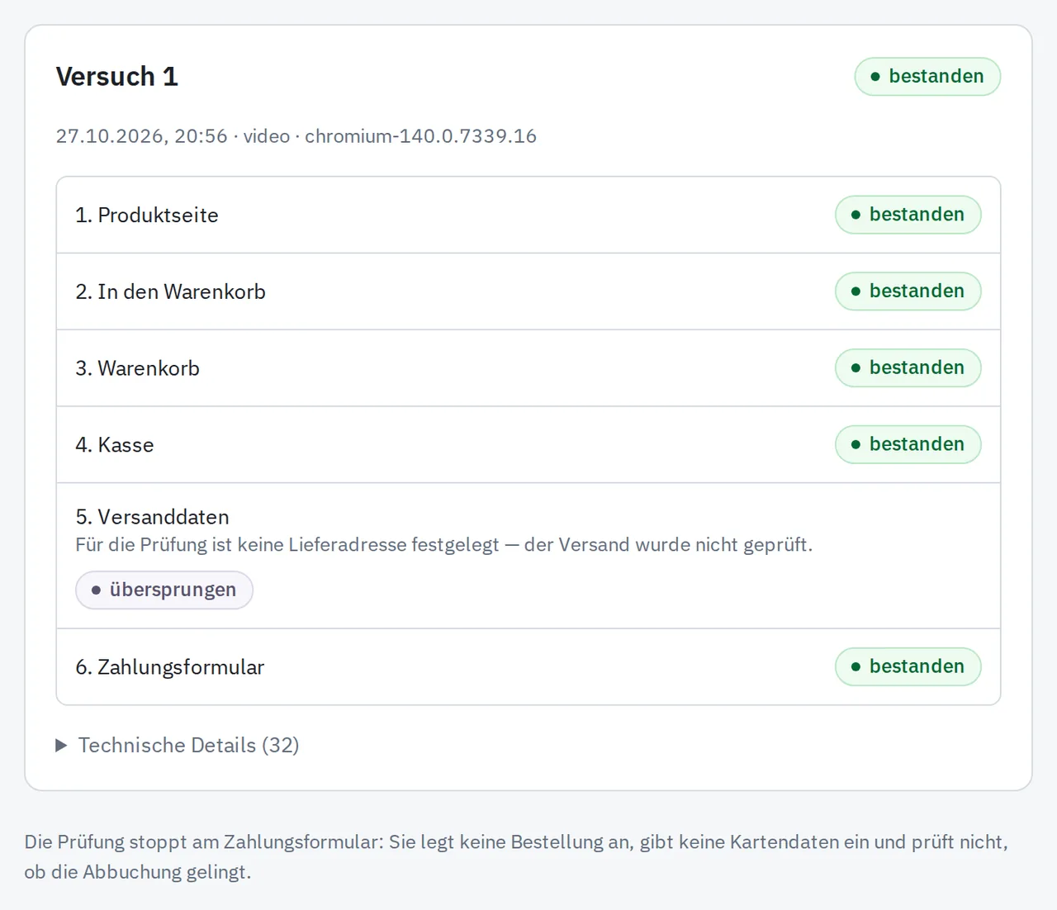Select the row 5. Versanddaten
This screenshot has height=910, width=1057.
pyautogui.click(x=528, y=556)
